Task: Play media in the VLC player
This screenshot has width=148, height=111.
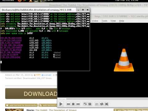Action: click(61, 104)
